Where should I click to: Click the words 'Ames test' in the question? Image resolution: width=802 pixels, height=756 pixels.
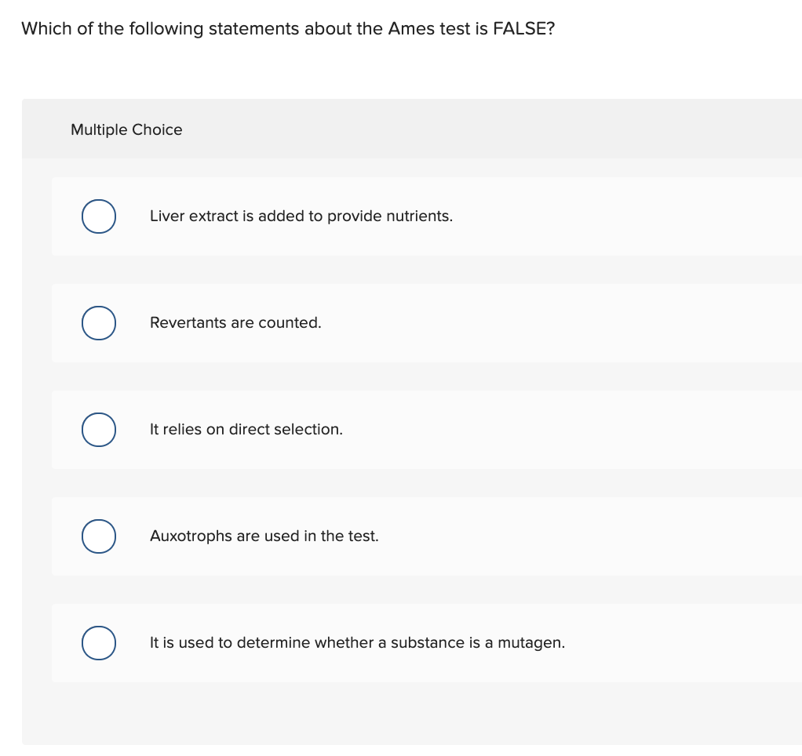427,29
